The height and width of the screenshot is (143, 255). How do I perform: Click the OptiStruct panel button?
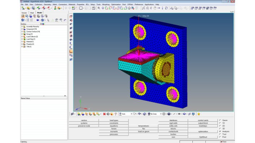(203, 137)
